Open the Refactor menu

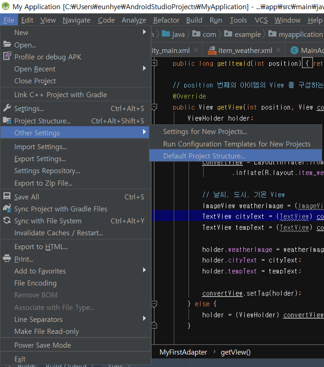[166, 20]
